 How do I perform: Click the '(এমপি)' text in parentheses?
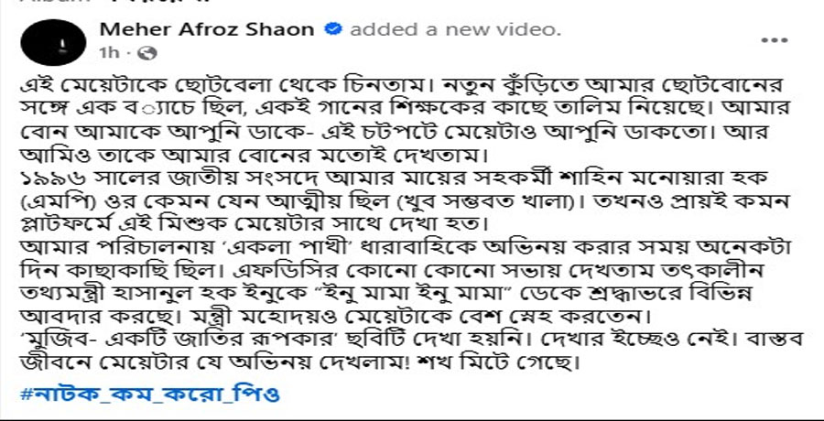pyautogui.click(x=52, y=202)
